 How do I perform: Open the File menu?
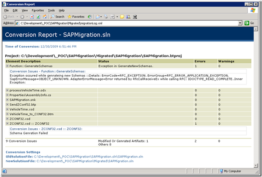point(7,10)
